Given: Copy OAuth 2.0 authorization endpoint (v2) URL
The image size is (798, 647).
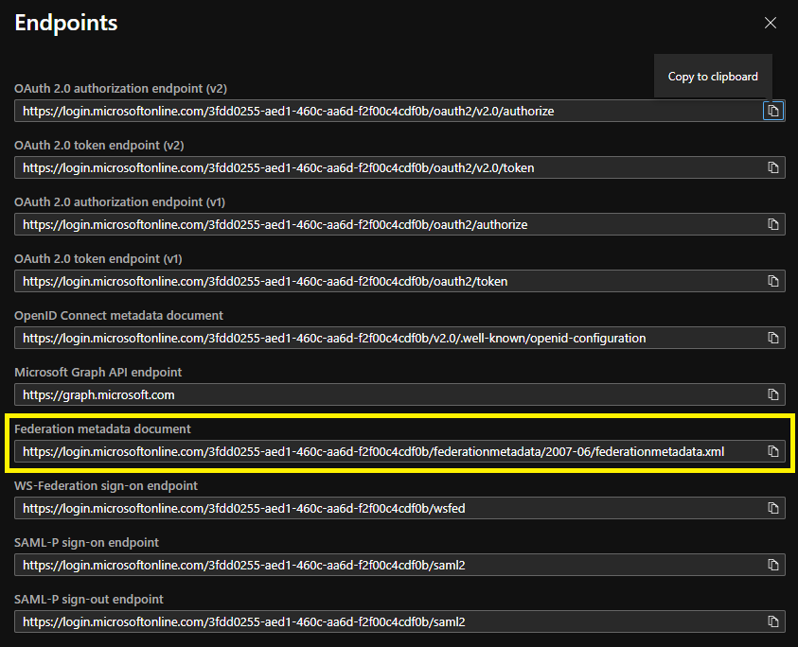Looking at the screenshot, I should pyautogui.click(x=773, y=111).
